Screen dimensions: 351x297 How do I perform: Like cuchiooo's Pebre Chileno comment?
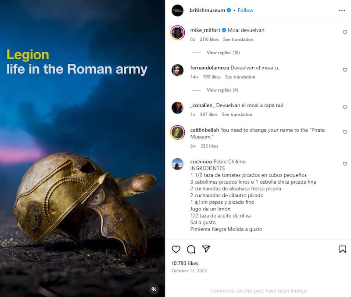pos(345,163)
